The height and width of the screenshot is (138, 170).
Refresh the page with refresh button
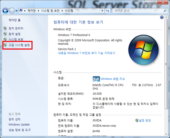click(108, 11)
